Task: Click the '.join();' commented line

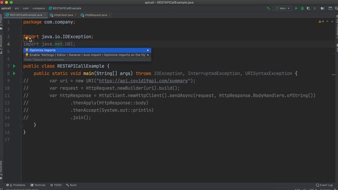Action: pos(81,118)
